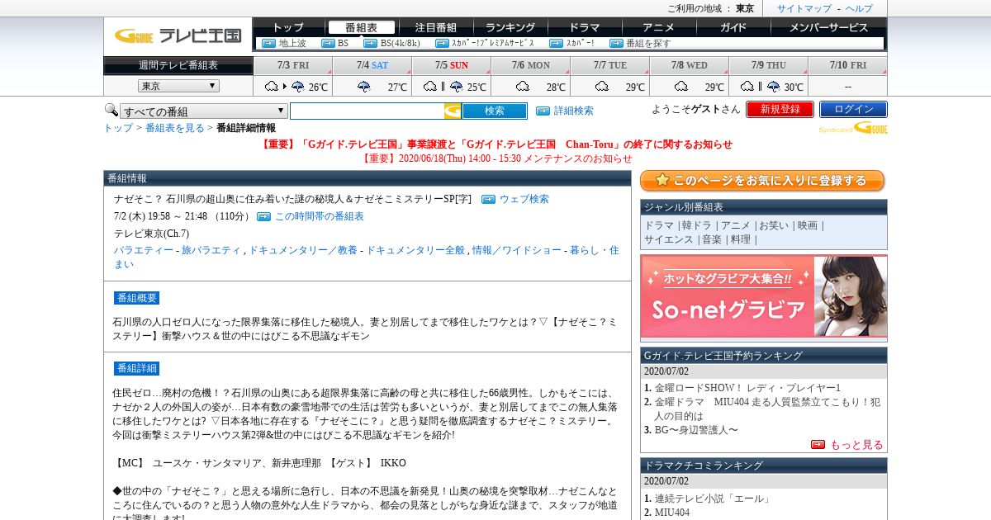Click the weather icon under 7/4 SAT

363,86
